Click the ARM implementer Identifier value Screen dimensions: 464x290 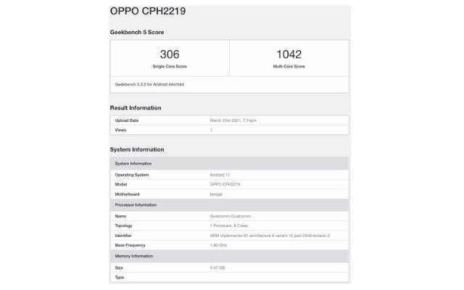tap(270, 236)
